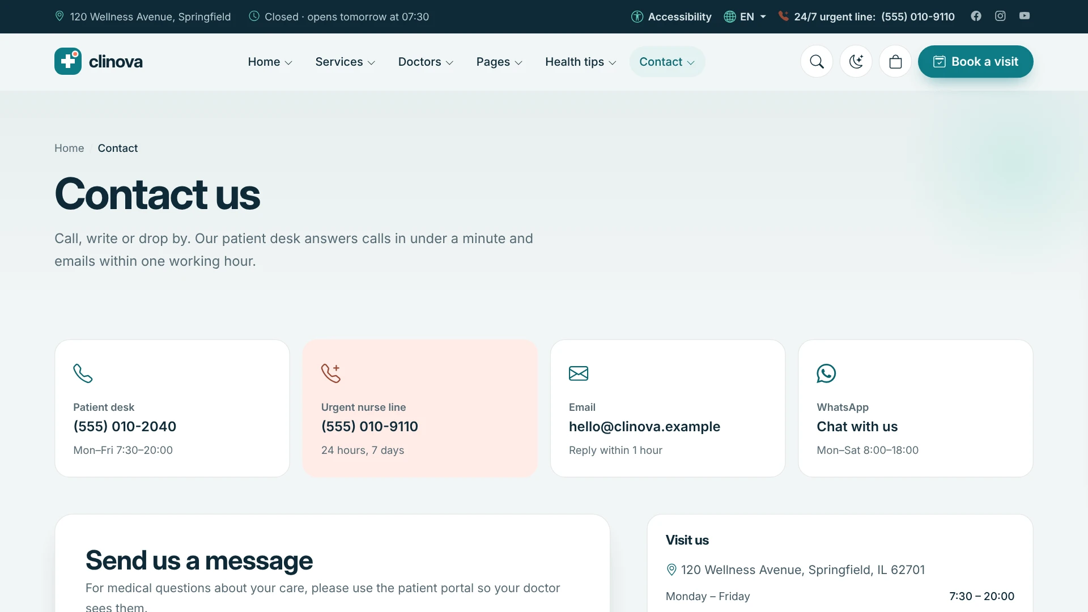Viewport: 1088px width, 612px height.
Task: Click the clinova brand name
Action: 116,61
